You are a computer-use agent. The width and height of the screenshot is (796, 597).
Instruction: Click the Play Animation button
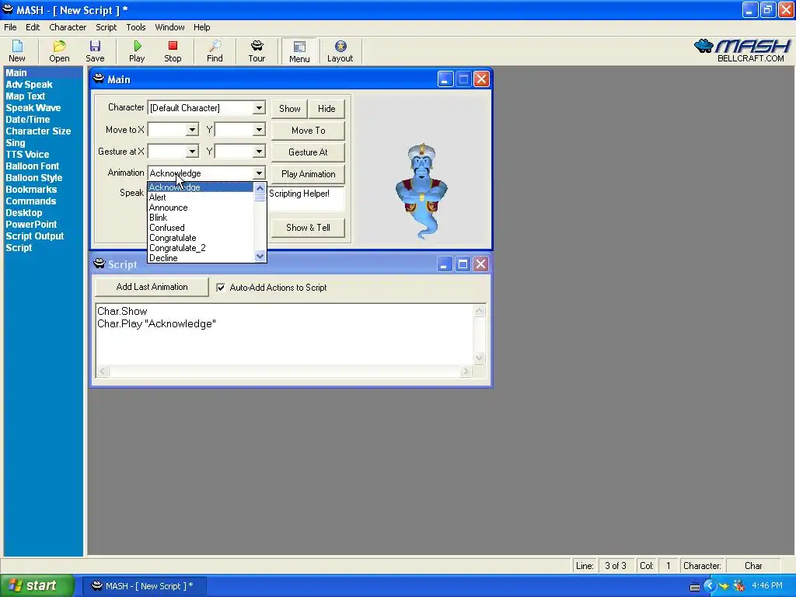308,174
